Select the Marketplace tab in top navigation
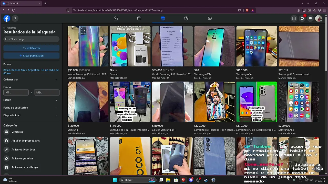The height and width of the screenshot is (184, 328). click(163, 18)
